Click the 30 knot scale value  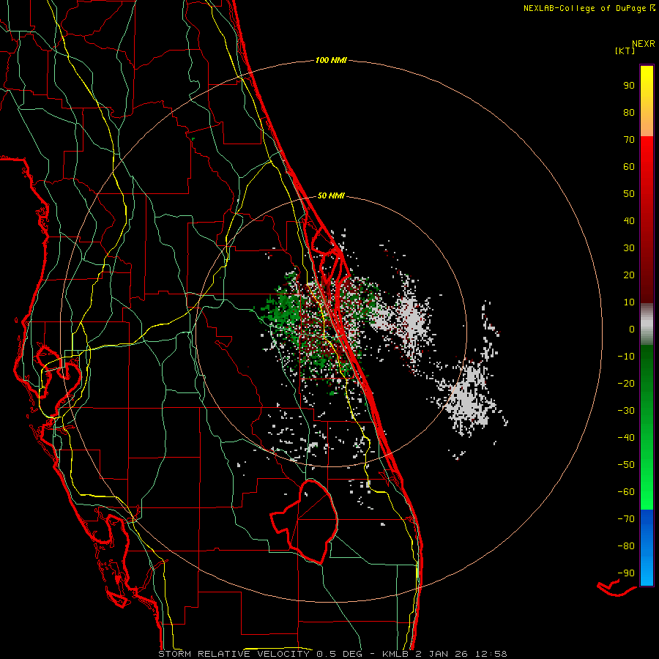point(629,248)
